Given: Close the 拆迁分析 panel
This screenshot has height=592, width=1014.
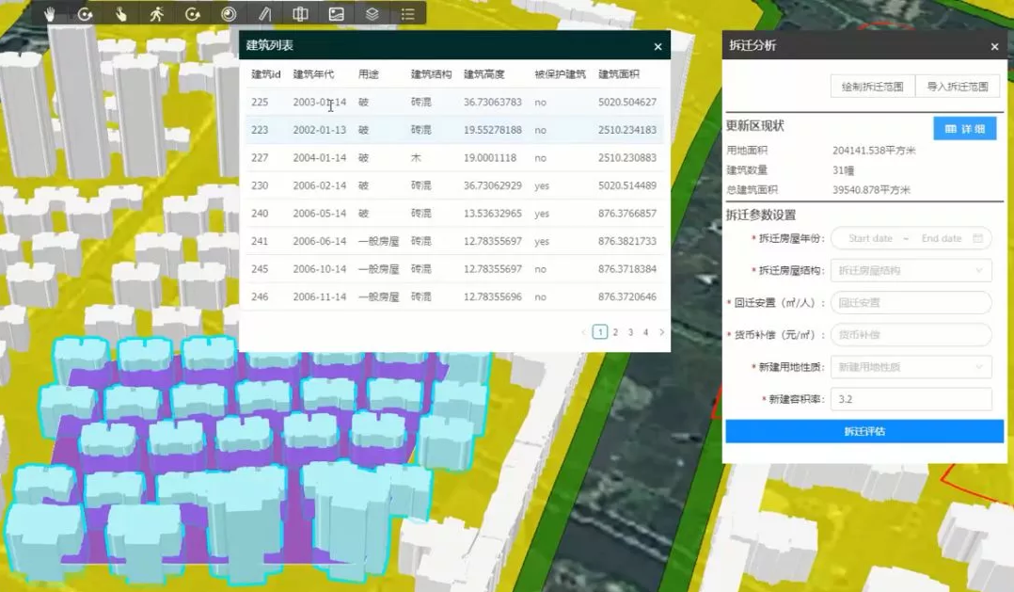Looking at the screenshot, I should pos(994,46).
